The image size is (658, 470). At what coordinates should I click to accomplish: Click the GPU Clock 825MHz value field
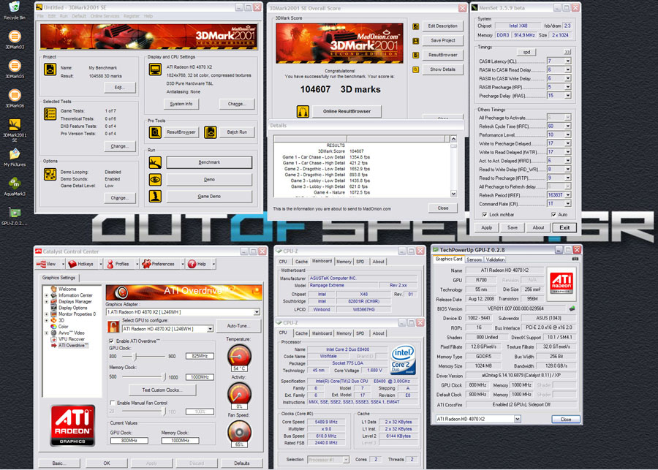200,356
